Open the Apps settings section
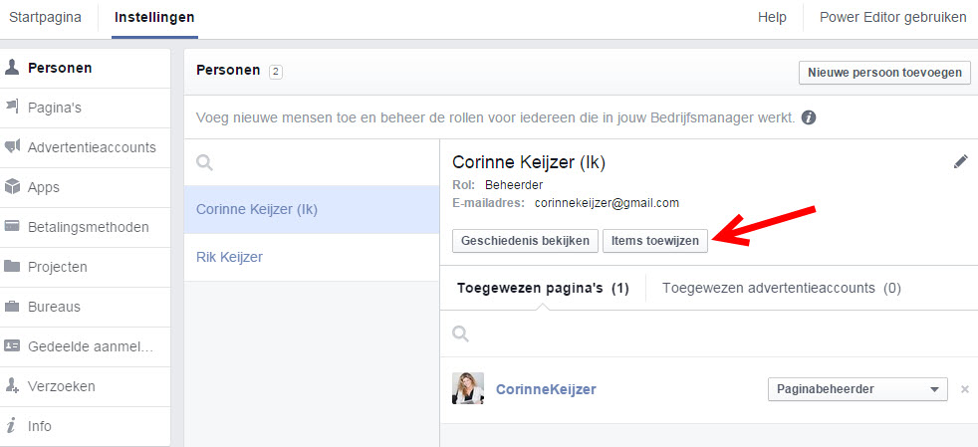This screenshot has width=978, height=447. coord(85,187)
